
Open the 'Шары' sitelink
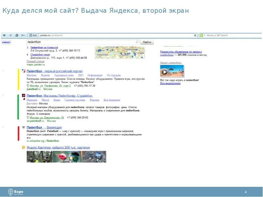tap(57, 100)
